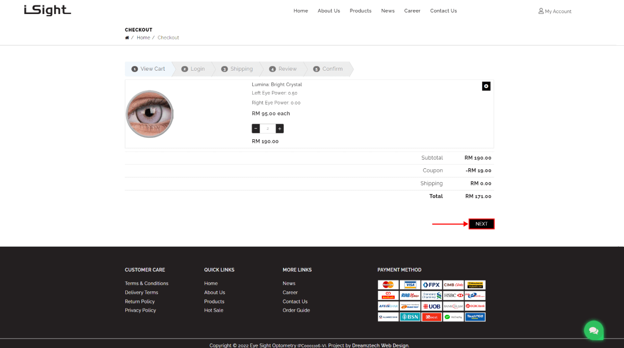Open Order Guide footer link
This screenshot has height=348, width=624.
tap(296, 310)
